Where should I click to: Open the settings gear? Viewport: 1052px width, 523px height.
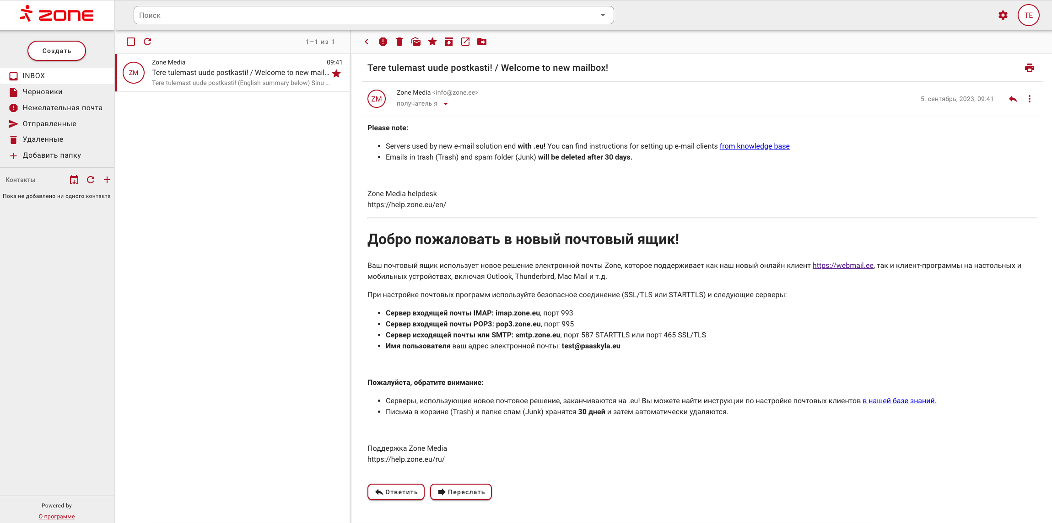click(x=1003, y=15)
